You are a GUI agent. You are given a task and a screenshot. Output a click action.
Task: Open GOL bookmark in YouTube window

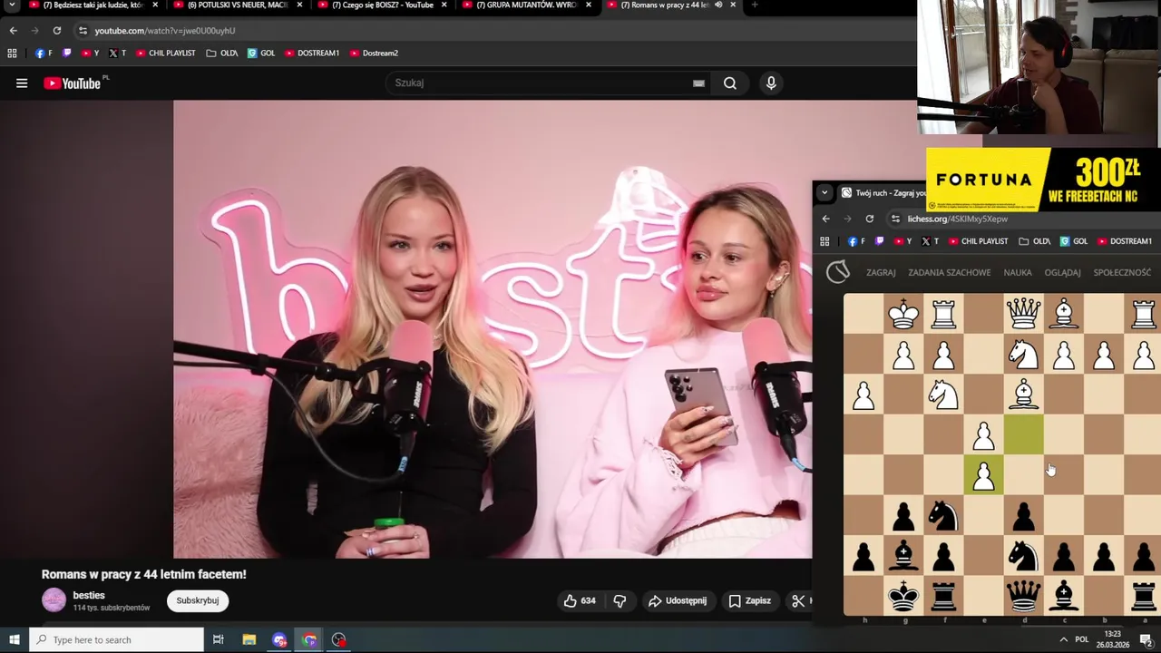261,54
